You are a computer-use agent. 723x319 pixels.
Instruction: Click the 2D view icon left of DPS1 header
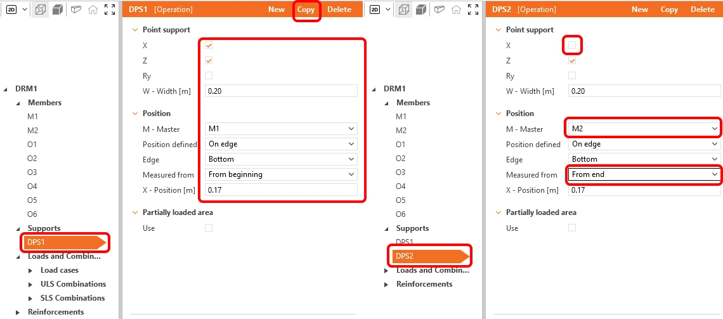tap(11, 10)
